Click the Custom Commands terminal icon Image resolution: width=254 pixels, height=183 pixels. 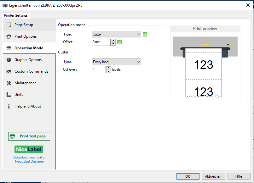click(x=9, y=71)
